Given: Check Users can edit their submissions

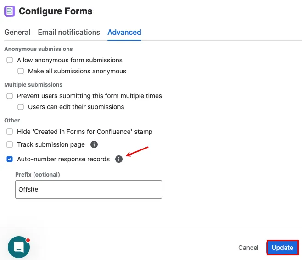Looking at the screenshot, I should tap(21, 107).
